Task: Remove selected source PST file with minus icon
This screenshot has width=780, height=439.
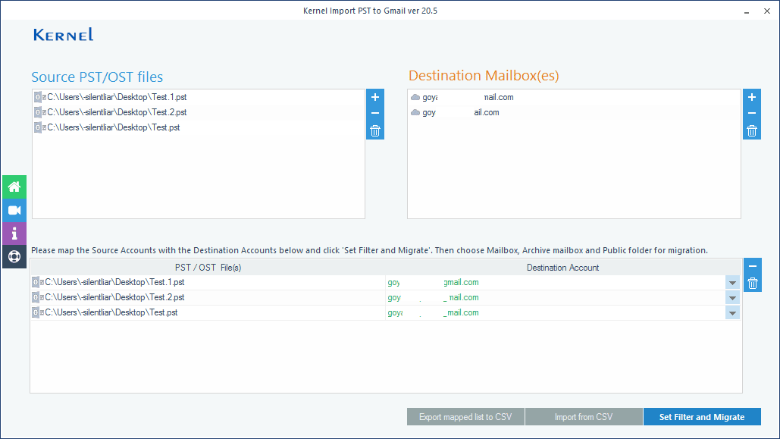Action: 375,114
